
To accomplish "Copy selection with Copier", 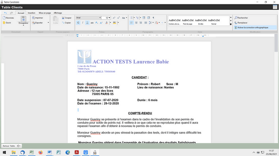I will (66, 23).
